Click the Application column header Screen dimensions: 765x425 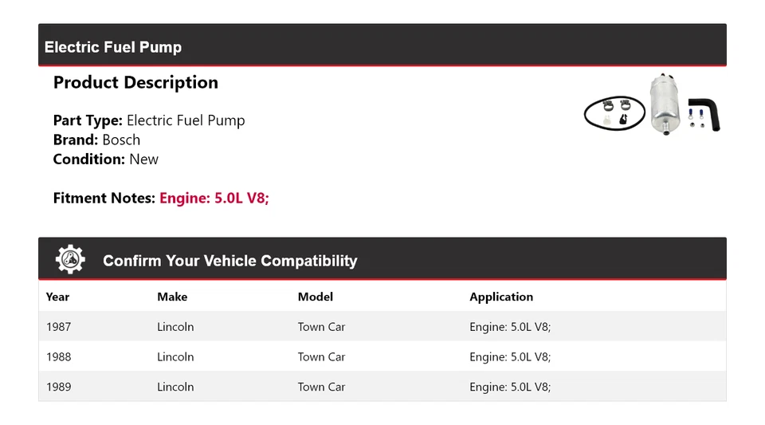click(501, 297)
